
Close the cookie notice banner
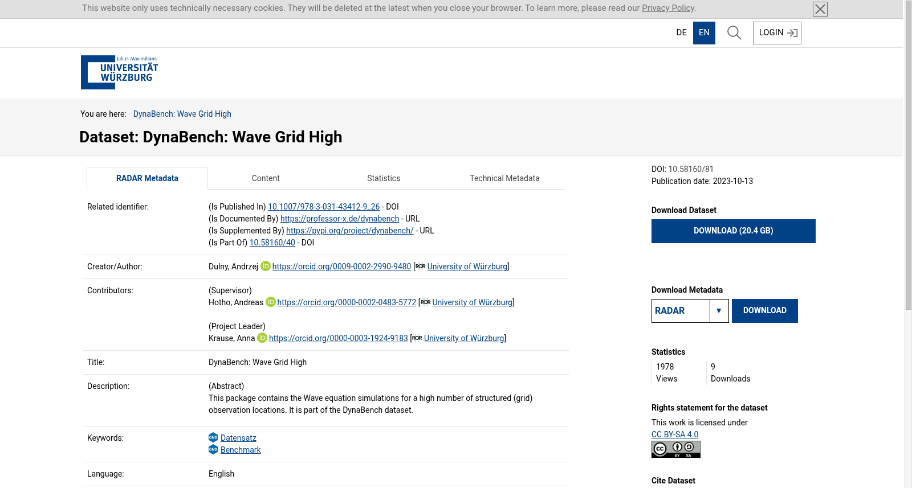click(x=820, y=9)
